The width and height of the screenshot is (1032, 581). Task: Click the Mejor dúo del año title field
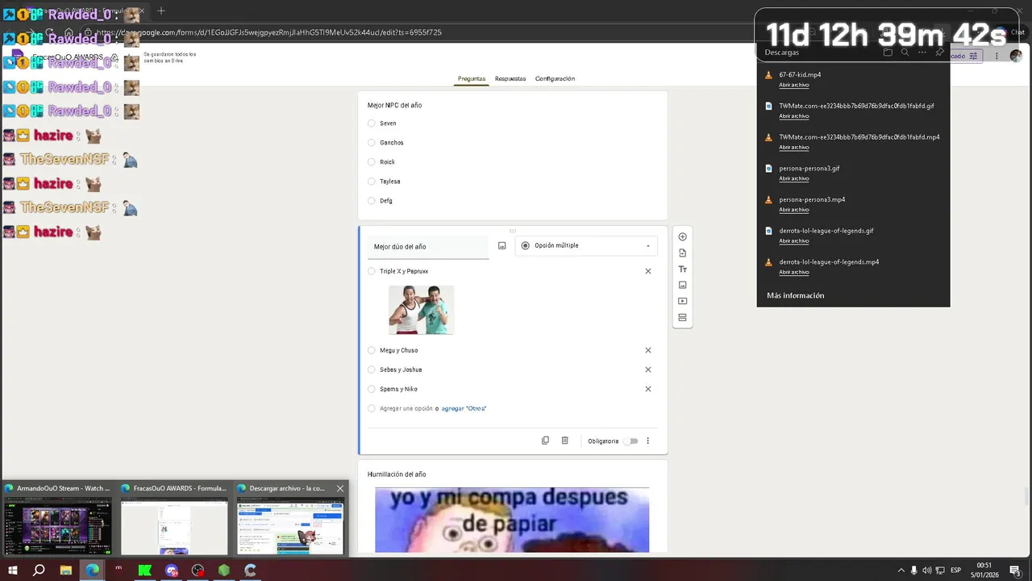point(427,246)
